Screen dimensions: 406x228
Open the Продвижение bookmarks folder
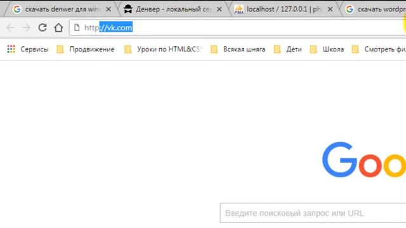pos(86,49)
